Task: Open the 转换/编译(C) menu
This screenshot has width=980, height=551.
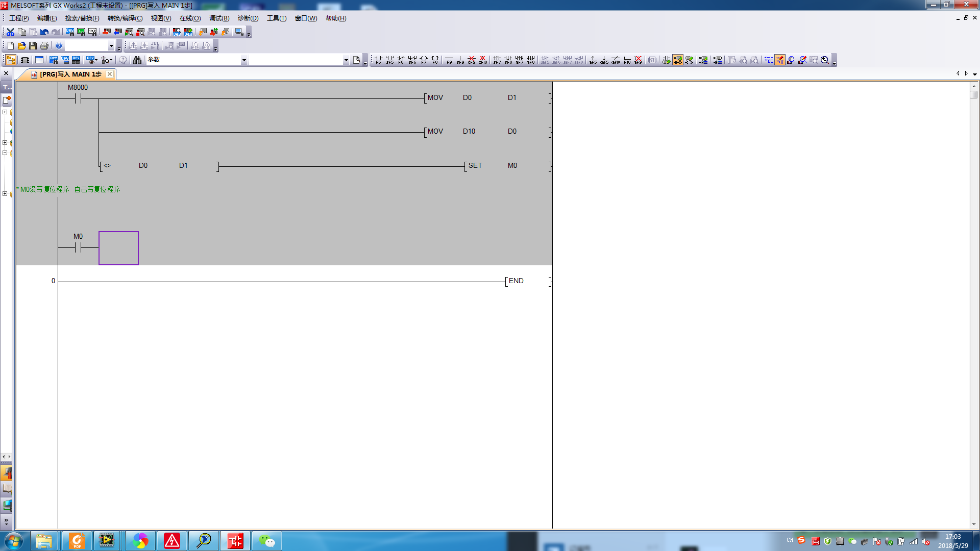Action: [125, 18]
